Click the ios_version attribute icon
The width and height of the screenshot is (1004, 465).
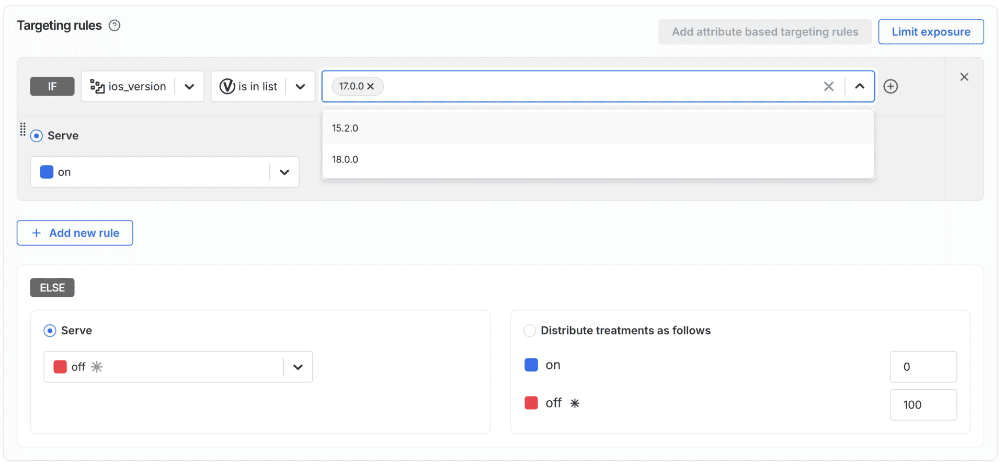[x=97, y=86]
